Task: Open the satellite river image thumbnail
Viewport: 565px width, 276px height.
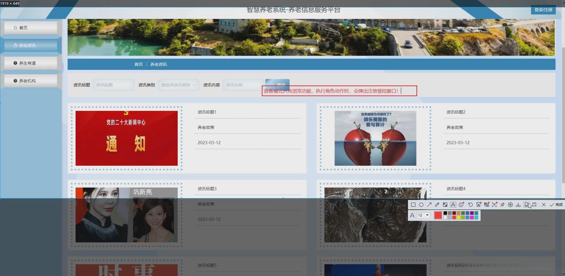Action: (x=375, y=215)
